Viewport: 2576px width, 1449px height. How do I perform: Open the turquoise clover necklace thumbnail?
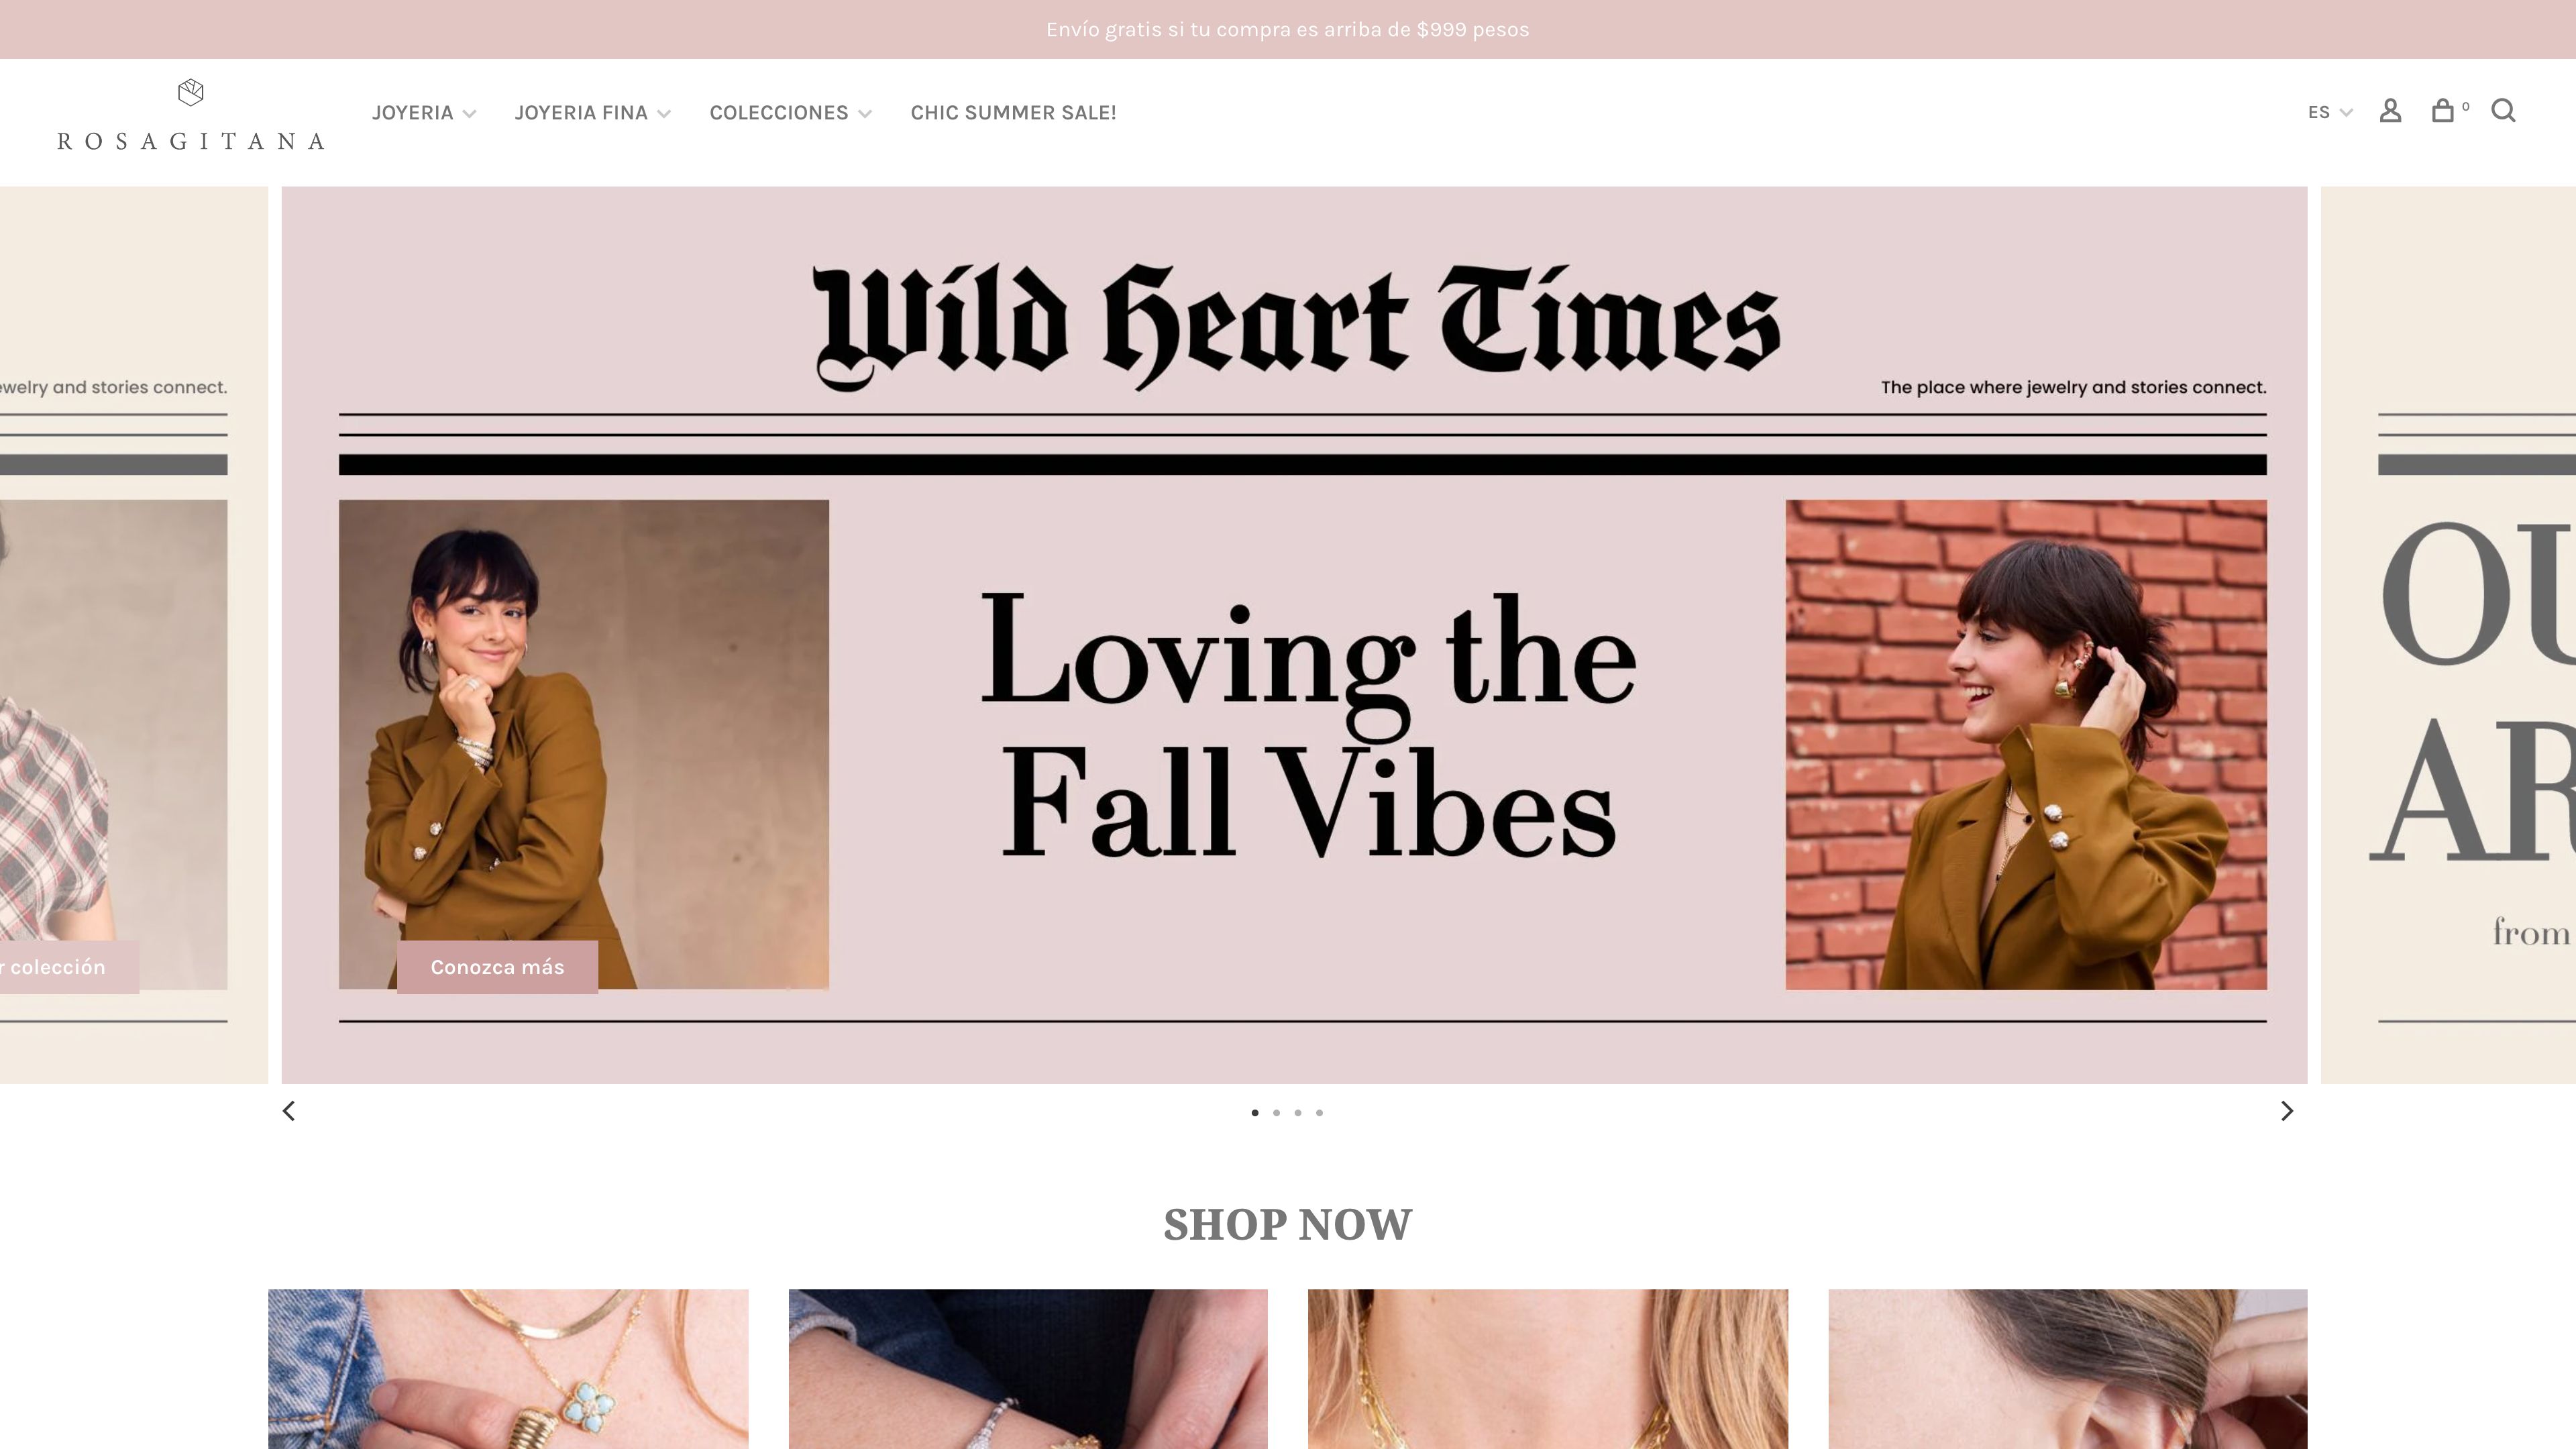(x=508, y=1369)
